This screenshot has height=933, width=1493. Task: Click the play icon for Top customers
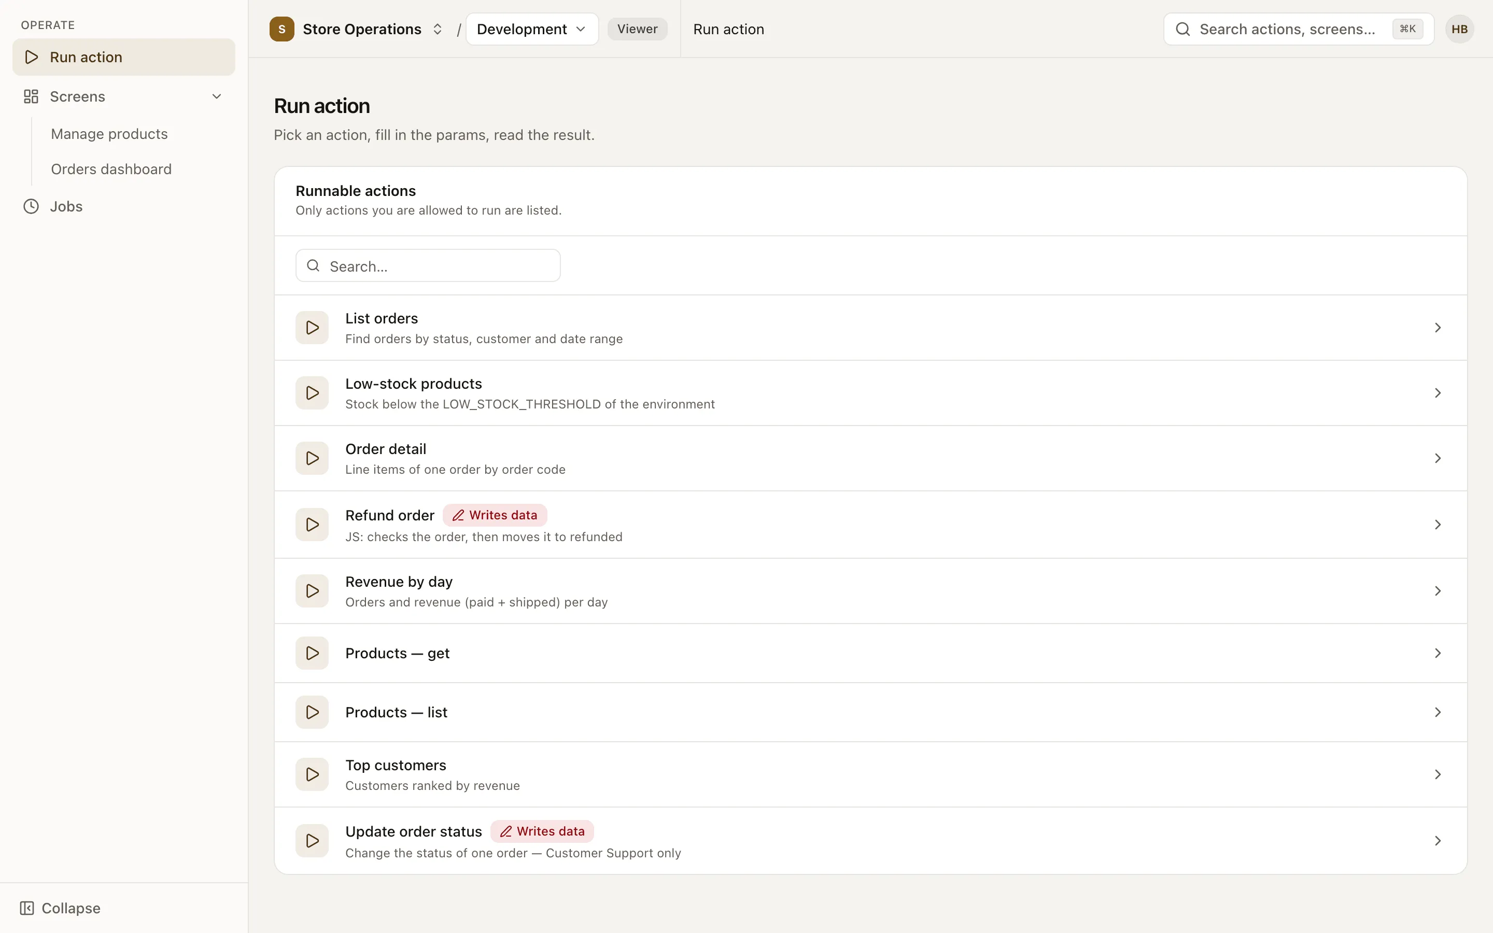coord(312,774)
